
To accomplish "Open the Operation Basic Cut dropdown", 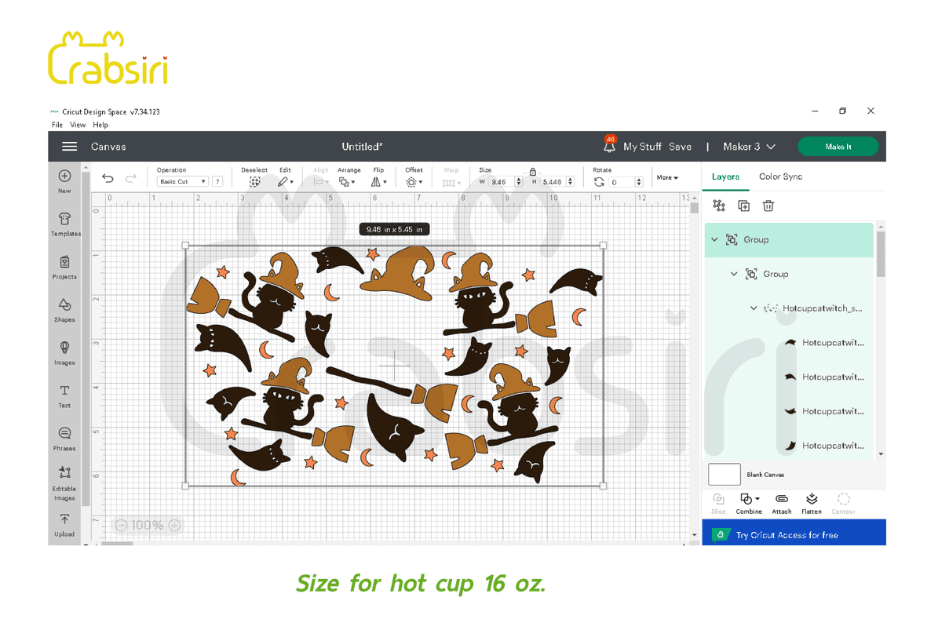I will pos(183,181).
